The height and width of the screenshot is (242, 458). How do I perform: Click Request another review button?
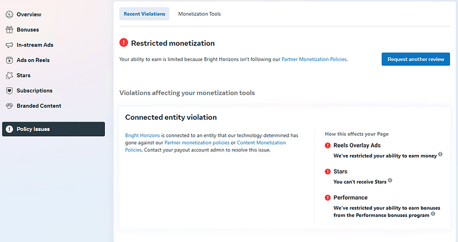(x=416, y=59)
